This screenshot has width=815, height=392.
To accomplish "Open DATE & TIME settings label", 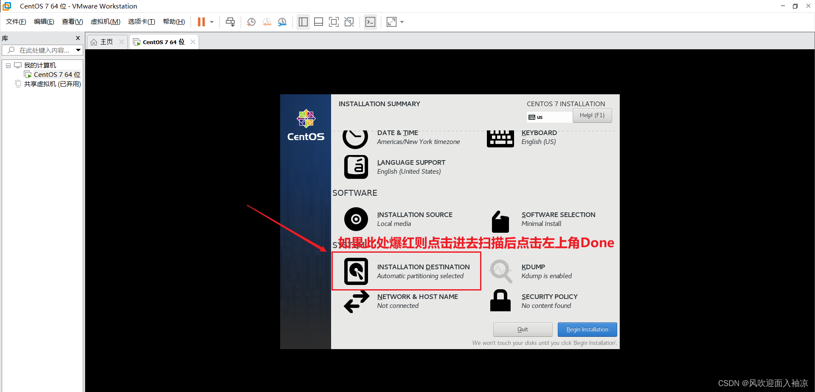I will (x=418, y=137).
